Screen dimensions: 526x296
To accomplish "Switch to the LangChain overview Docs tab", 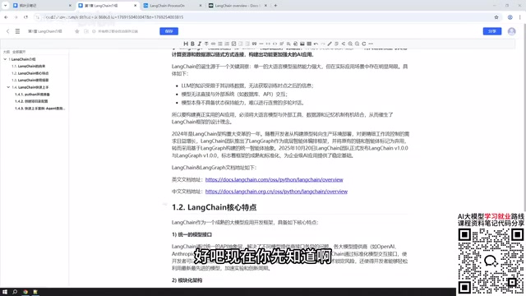I will click(x=238, y=6).
